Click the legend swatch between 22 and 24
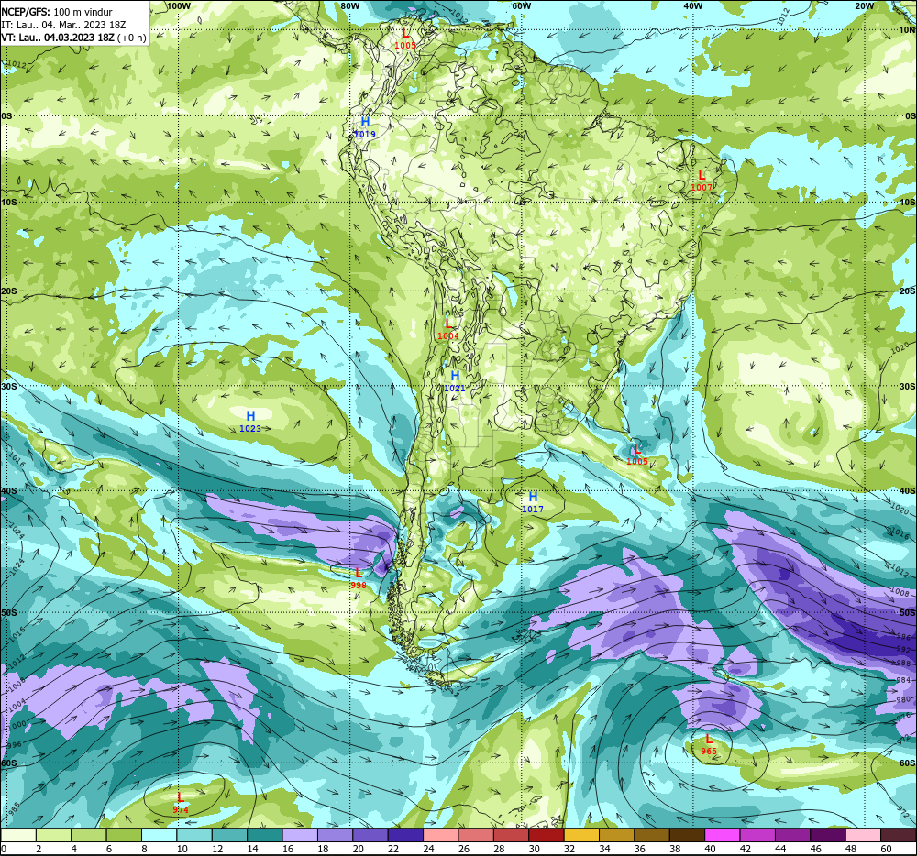Image resolution: width=917 pixels, height=856 pixels. (405, 836)
